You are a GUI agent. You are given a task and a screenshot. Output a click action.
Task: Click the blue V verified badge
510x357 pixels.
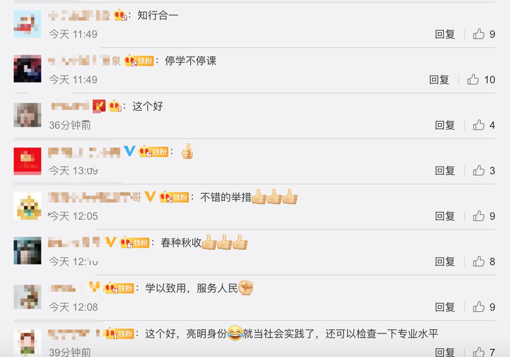pos(130,151)
